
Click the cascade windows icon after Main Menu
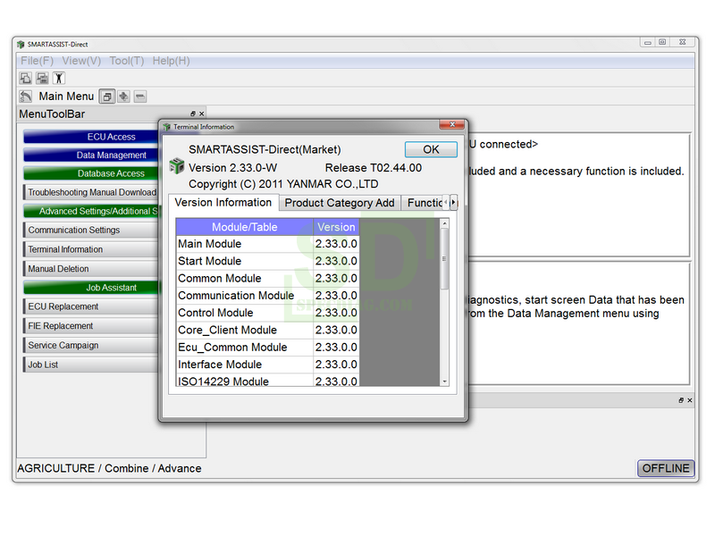[x=106, y=96]
